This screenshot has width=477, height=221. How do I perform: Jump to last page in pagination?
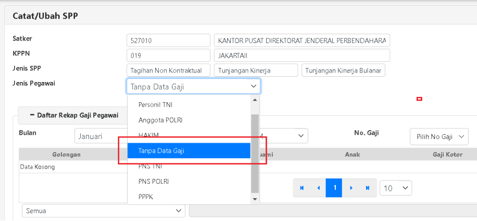pos(368,188)
